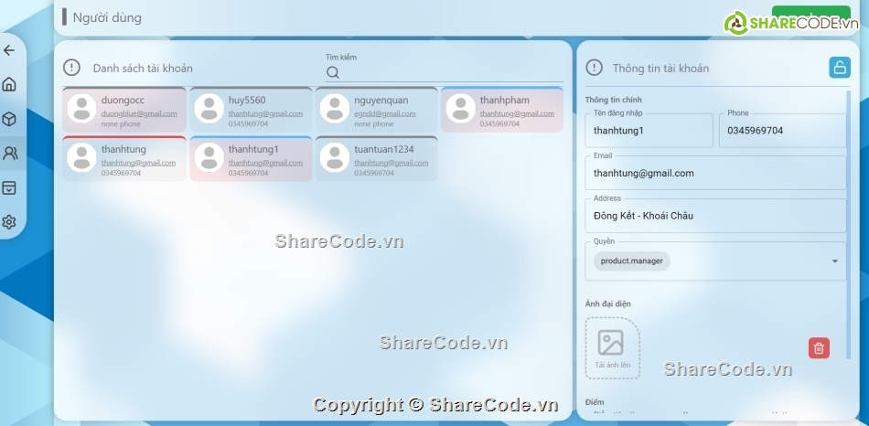869x426 pixels.
Task: Click email link under tuantuan1234
Action: click(x=392, y=163)
